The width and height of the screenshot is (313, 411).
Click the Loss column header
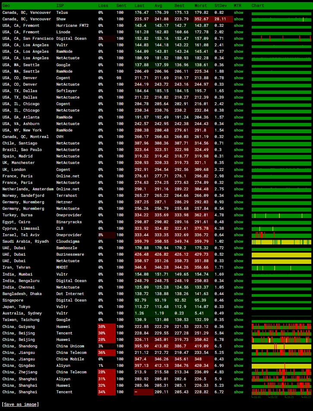(103, 6)
